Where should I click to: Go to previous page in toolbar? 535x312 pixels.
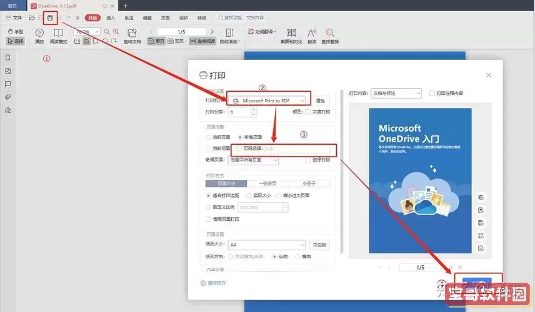151,32
